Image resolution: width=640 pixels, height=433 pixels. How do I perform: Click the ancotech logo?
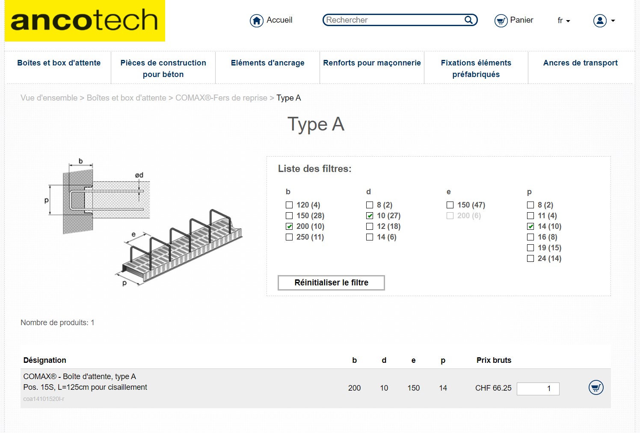85,21
